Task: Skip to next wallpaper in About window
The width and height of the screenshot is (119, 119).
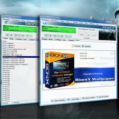Action: (x=62, y=36)
